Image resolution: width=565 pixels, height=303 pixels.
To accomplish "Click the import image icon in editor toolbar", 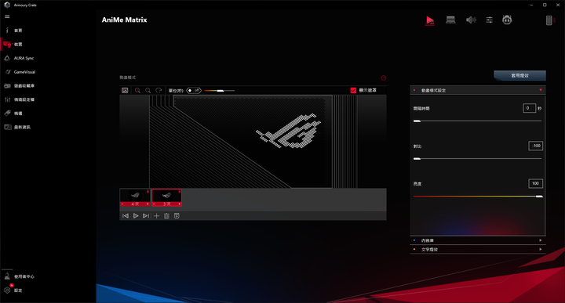I will pos(125,91).
